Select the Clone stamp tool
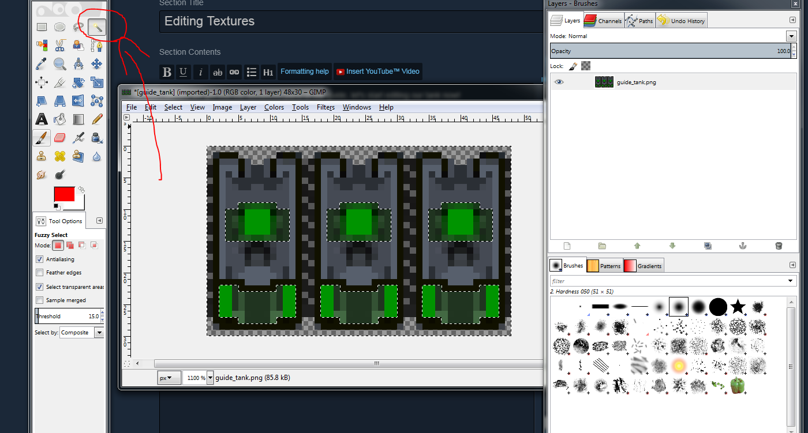This screenshot has width=808, height=433. (x=42, y=156)
